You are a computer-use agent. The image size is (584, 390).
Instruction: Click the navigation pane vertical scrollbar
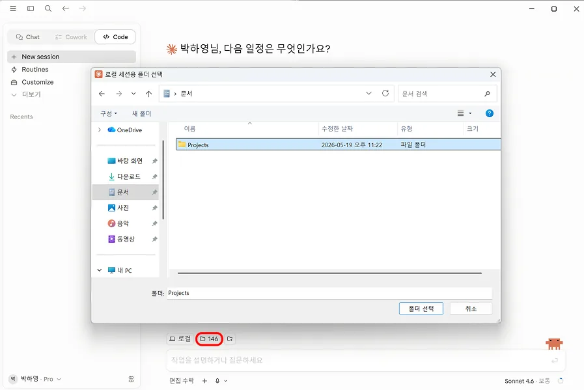pos(163,180)
